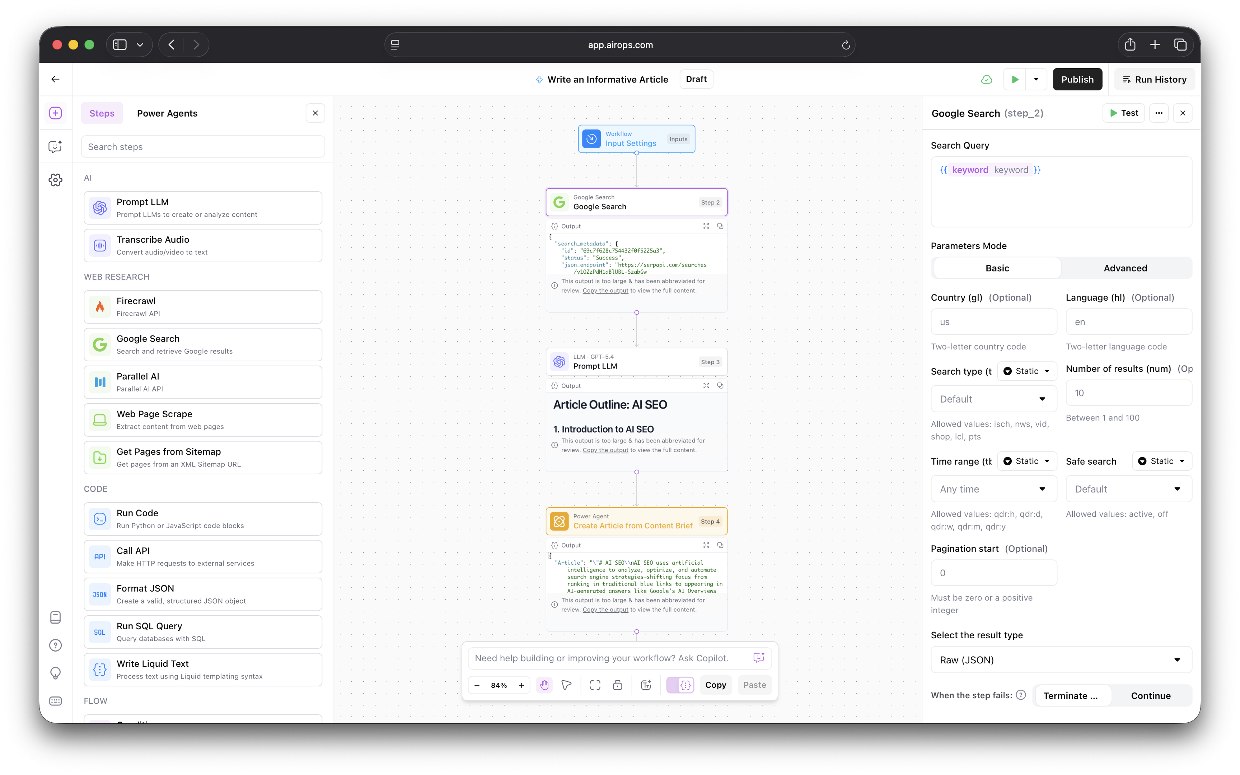This screenshot has height=775, width=1240.
Task: Click the canvas lock icon
Action: [618, 685]
